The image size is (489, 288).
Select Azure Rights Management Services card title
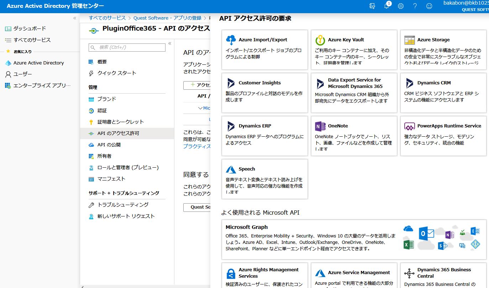click(269, 273)
